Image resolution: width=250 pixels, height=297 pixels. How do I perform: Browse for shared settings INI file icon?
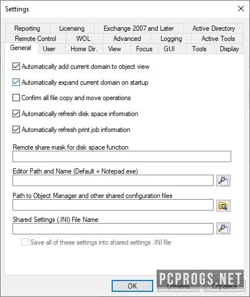(223, 228)
